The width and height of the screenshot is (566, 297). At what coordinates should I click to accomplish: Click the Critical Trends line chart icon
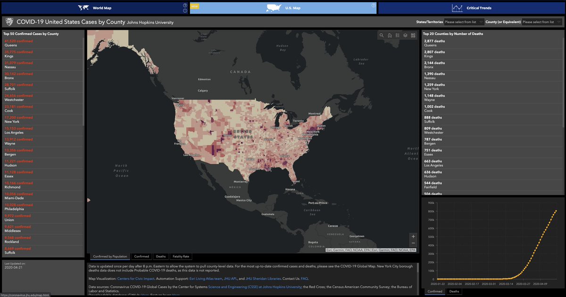pyautogui.click(x=457, y=8)
